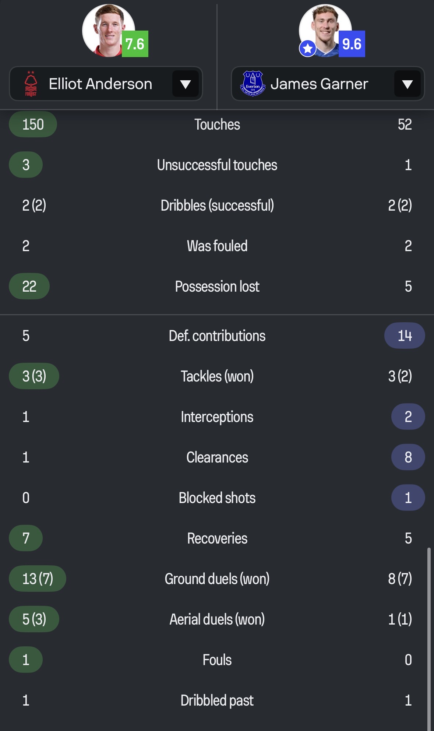Viewport: 434px width, 731px height.
Task: Click the Def. contributions value 14 badge
Action: pyautogui.click(x=405, y=335)
